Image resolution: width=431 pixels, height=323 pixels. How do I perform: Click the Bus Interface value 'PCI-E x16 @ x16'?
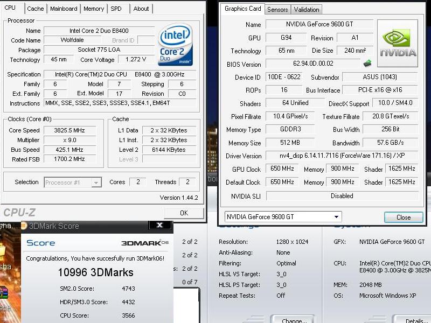380,90
